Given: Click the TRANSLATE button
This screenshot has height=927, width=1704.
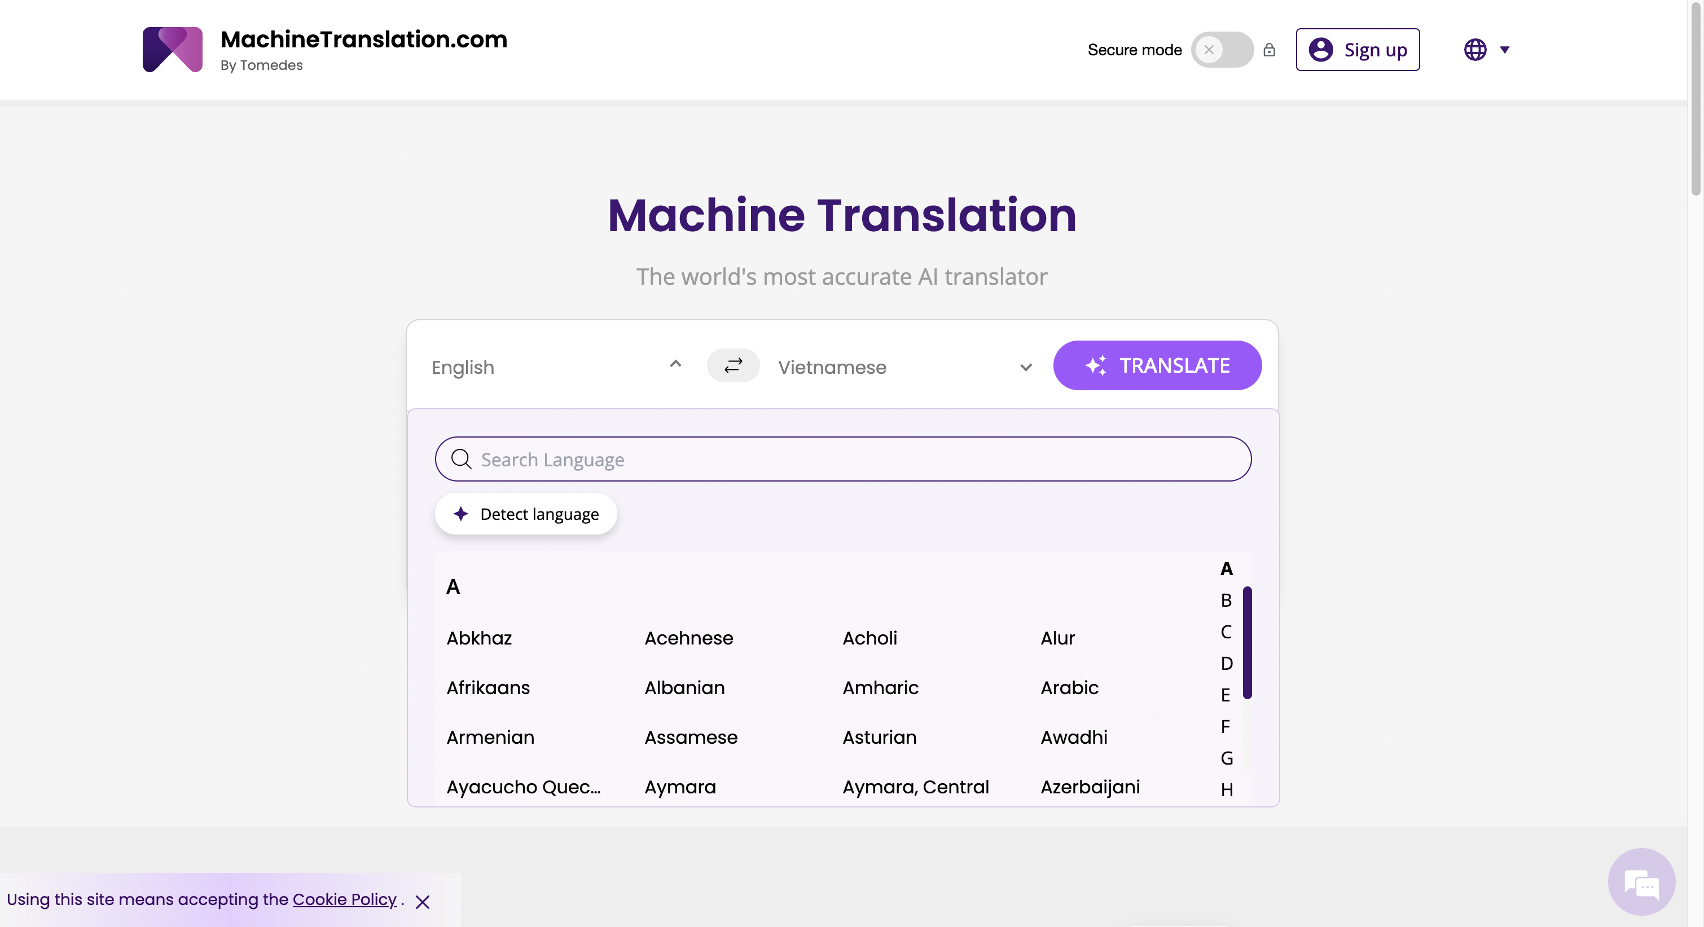Looking at the screenshot, I should pos(1157,365).
